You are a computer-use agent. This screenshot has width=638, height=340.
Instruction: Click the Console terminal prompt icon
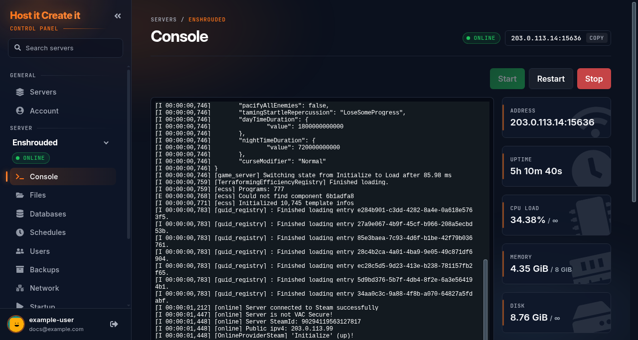point(20,176)
